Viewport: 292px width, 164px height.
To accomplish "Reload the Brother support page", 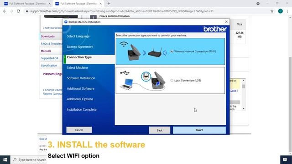I will (x=18, y=11).
